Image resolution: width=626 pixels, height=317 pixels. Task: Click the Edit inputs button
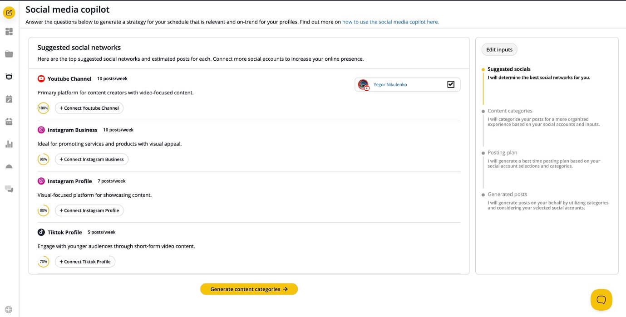499,50
